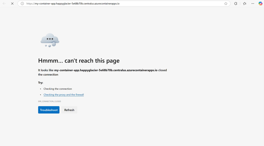This screenshot has width=264, height=146.
Task: Open Settings and more ellipsis menu
Action: coord(253,3)
